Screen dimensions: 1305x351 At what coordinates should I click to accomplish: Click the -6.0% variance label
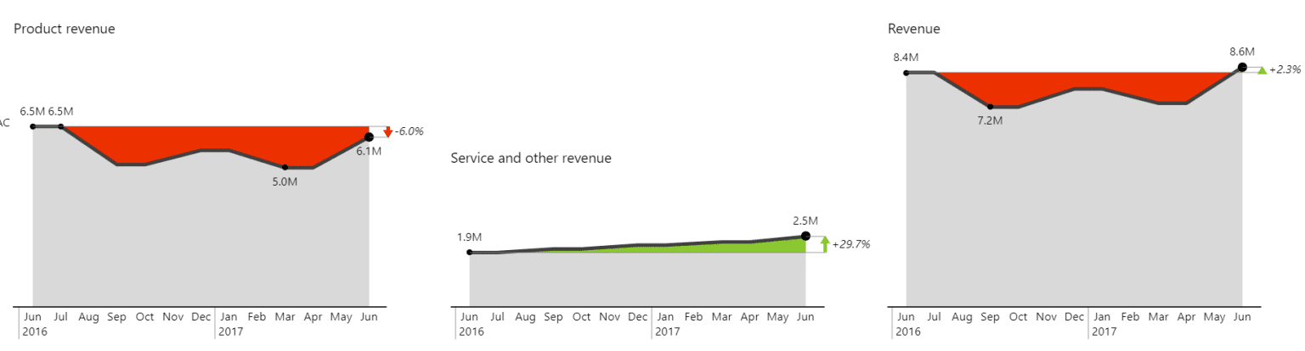pos(410,131)
